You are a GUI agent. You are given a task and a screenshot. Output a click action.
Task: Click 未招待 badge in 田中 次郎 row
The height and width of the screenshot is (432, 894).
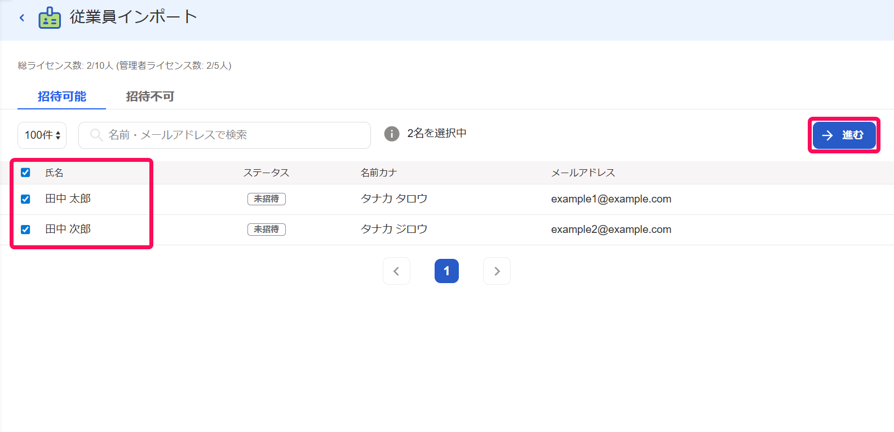click(267, 230)
